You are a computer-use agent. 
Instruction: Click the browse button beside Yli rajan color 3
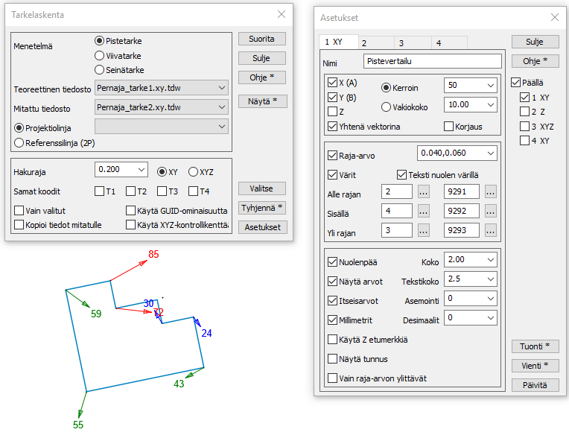click(x=424, y=231)
